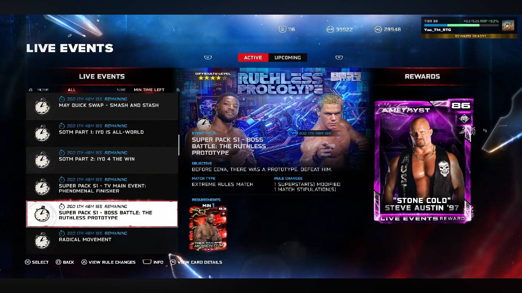This screenshot has height=293, width=522.
Task: Select May Quick Swap - Smash and Stash event
Action: (x=102, y=106)
